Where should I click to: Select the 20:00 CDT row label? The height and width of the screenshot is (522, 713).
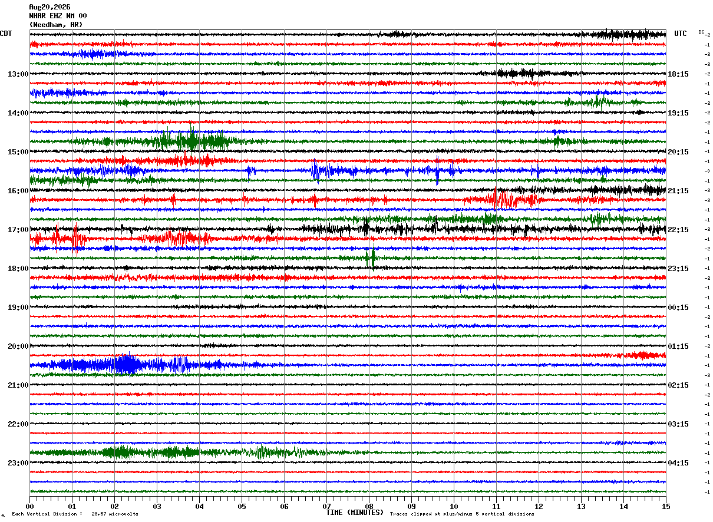[18, 346]
